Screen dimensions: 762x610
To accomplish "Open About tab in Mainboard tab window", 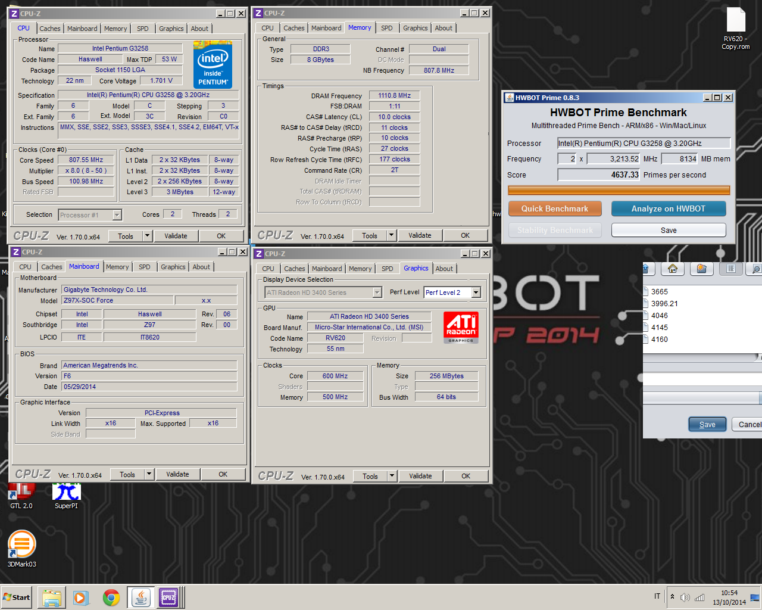I will [201, 267].
